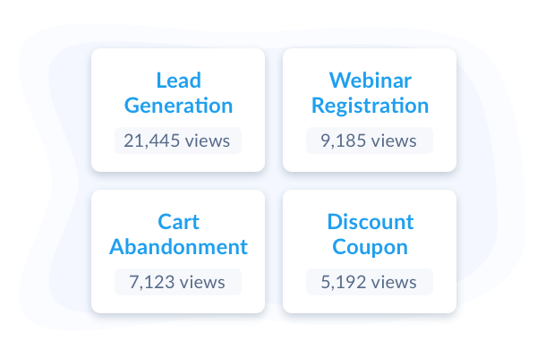Select the number 9,185
Screen dimensions: 537x358
pyautogui.click(x=343, y=141)
